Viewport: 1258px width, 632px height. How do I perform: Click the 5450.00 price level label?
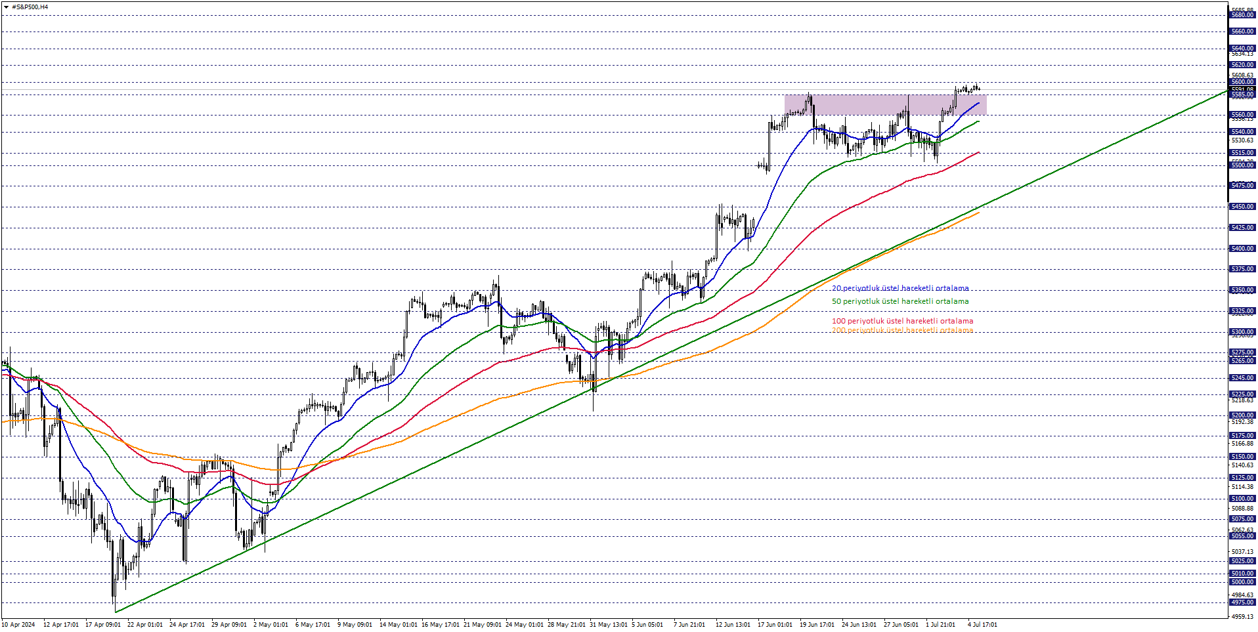1242,207
